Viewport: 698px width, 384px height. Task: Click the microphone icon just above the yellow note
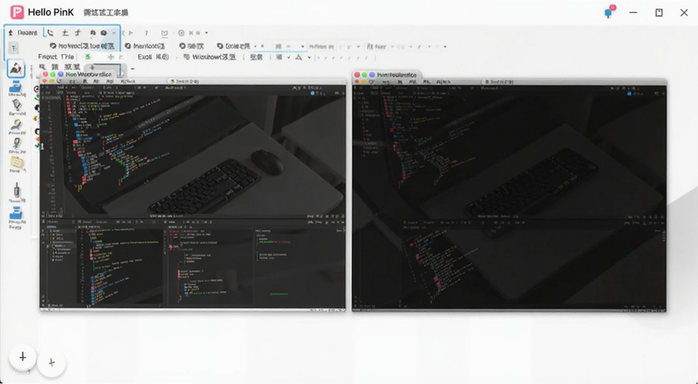(17, 144)
